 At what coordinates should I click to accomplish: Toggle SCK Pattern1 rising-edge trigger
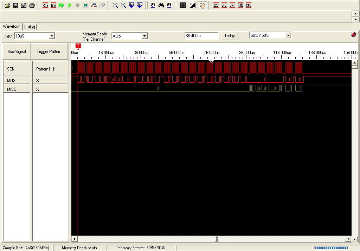[50, 69]
